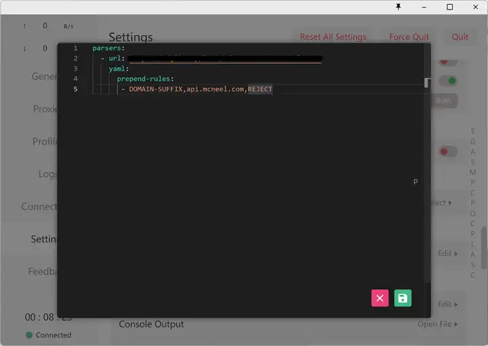Switch to the Logs sidebar tab
Viewport: 488px width, 346px height.
click(x=48, y=174)
